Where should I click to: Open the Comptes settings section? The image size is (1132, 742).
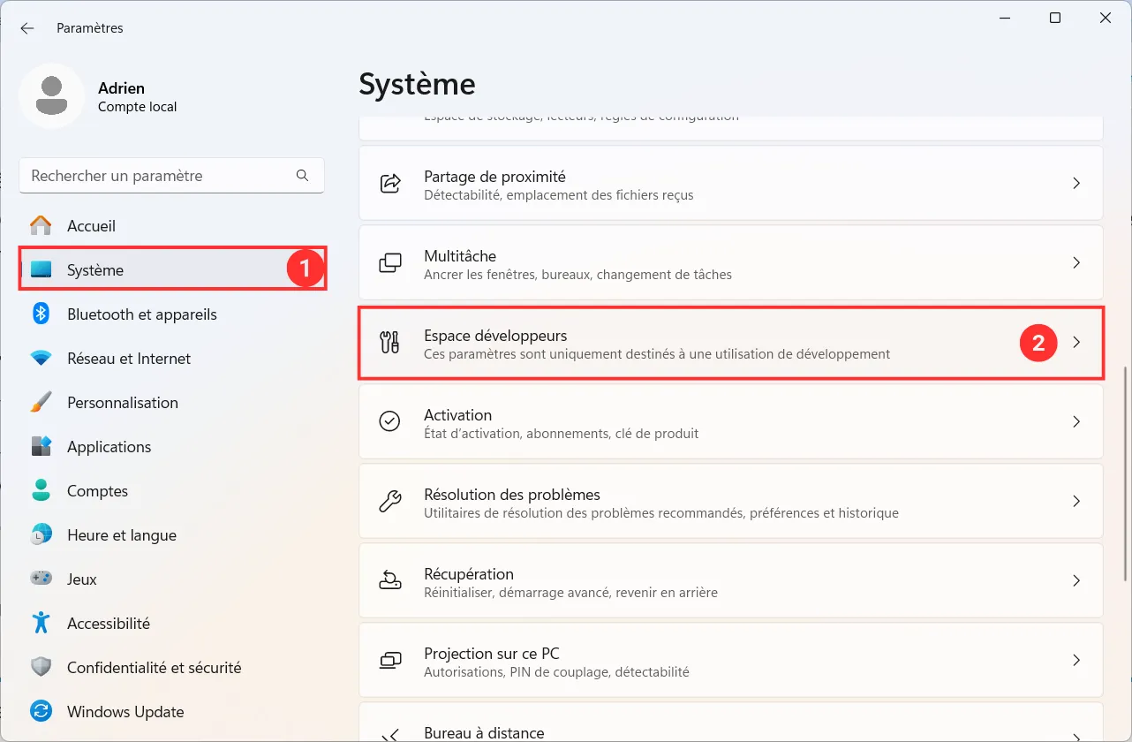coord(171,491)
